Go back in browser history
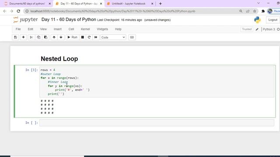The width and height of the screenshot is (280, 157). (5, 11)
